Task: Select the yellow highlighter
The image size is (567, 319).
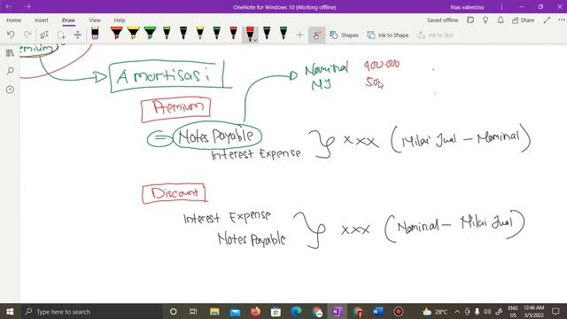Action: tap(134, 34)
